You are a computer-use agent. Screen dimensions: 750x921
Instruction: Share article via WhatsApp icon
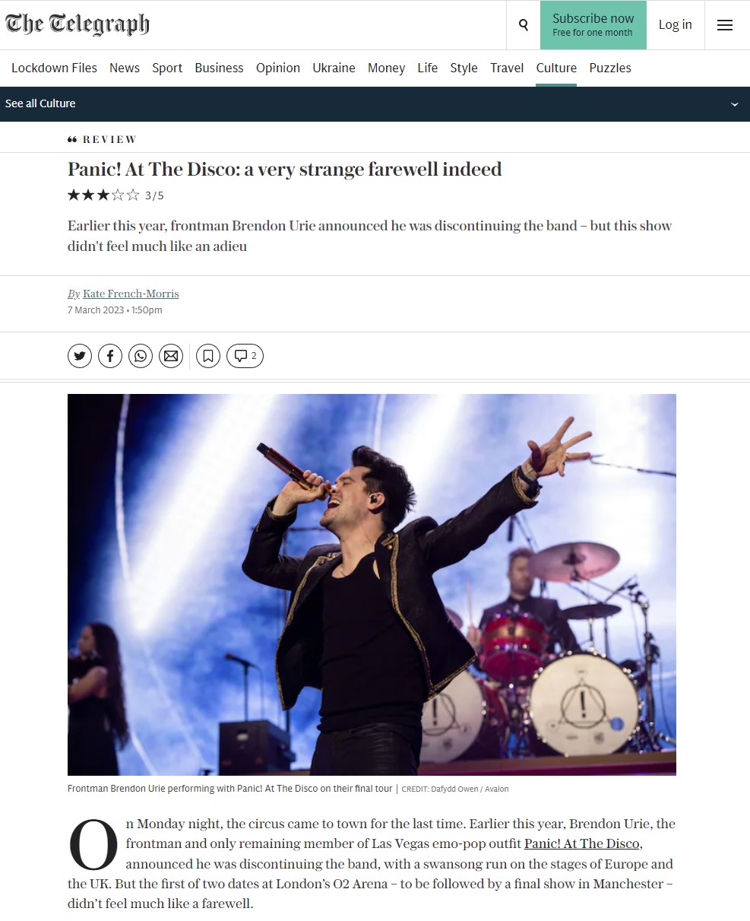141,356
